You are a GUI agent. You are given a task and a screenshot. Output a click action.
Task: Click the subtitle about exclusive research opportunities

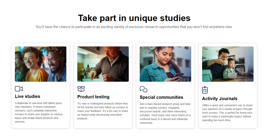coord(134,27)
